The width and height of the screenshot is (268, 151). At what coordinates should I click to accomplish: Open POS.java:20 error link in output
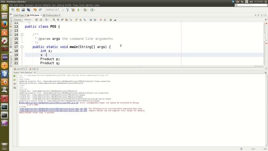coord(49,103)
